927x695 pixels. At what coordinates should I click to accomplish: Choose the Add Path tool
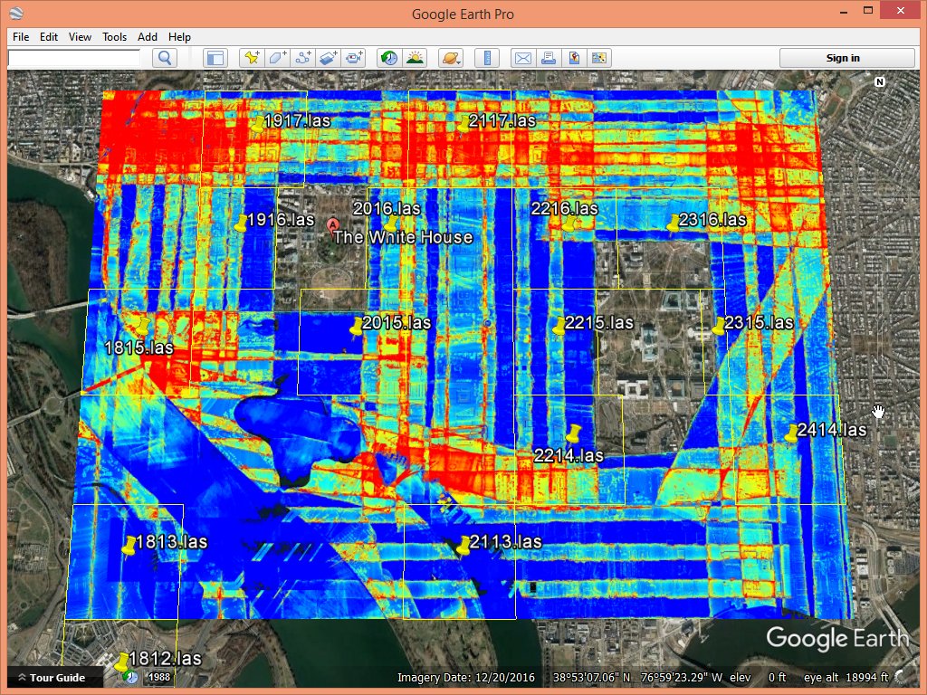pyautogui.click(x=303, y=58)
